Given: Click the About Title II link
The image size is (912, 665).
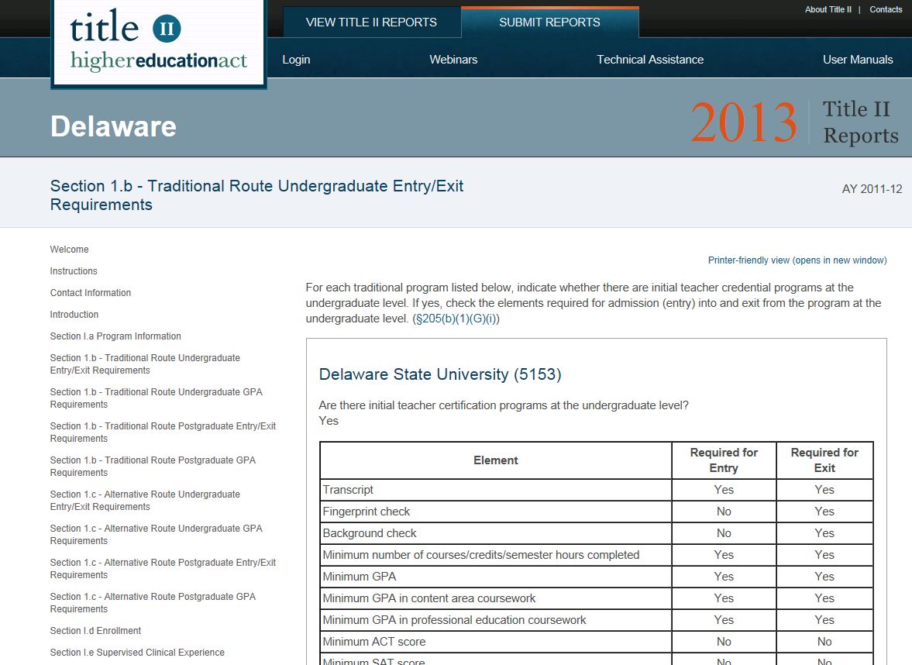Looking at the screenshot, I should pos(828,9).
